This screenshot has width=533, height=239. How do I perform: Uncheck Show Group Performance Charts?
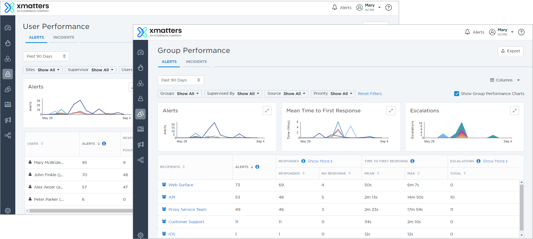pyautogui.click(x=457, y=94)
